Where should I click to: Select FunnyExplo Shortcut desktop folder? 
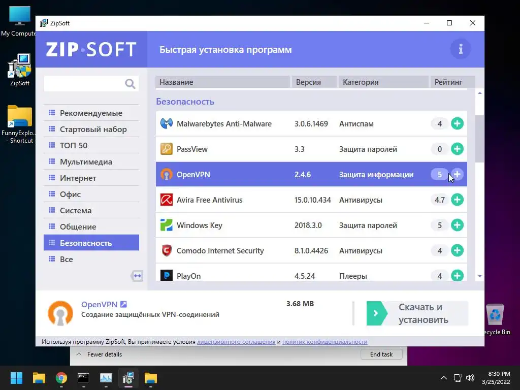[20, 124]
